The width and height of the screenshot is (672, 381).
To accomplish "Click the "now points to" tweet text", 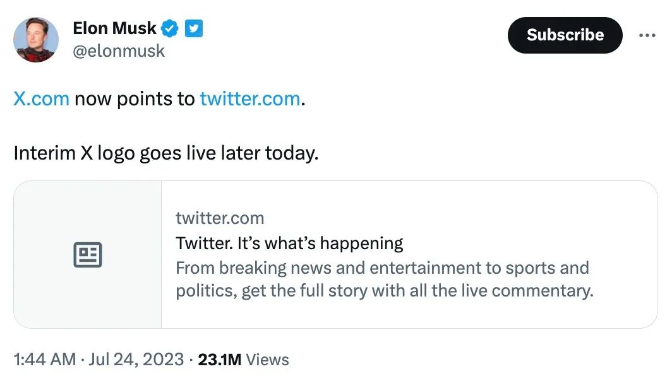I will click(135, 99).
